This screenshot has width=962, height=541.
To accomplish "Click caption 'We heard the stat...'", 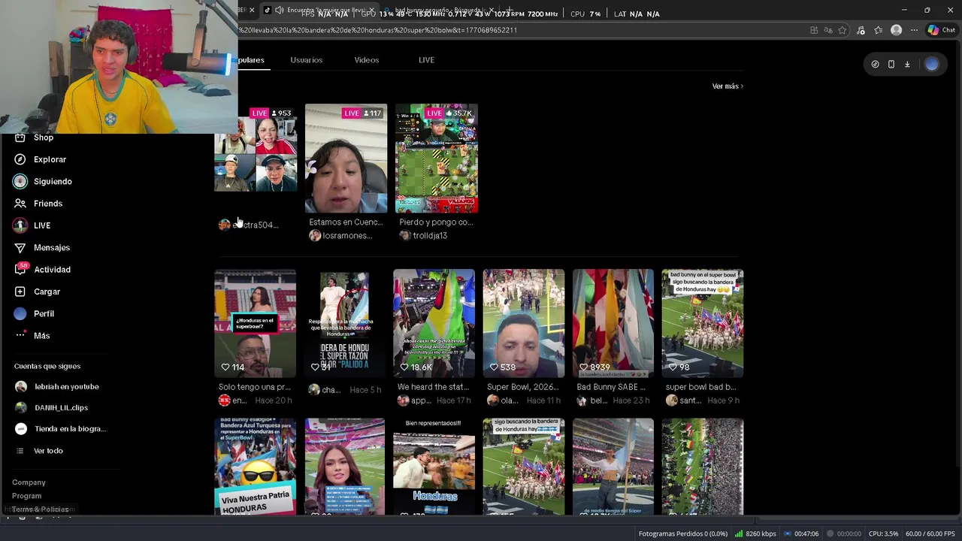I will [434, 387].
